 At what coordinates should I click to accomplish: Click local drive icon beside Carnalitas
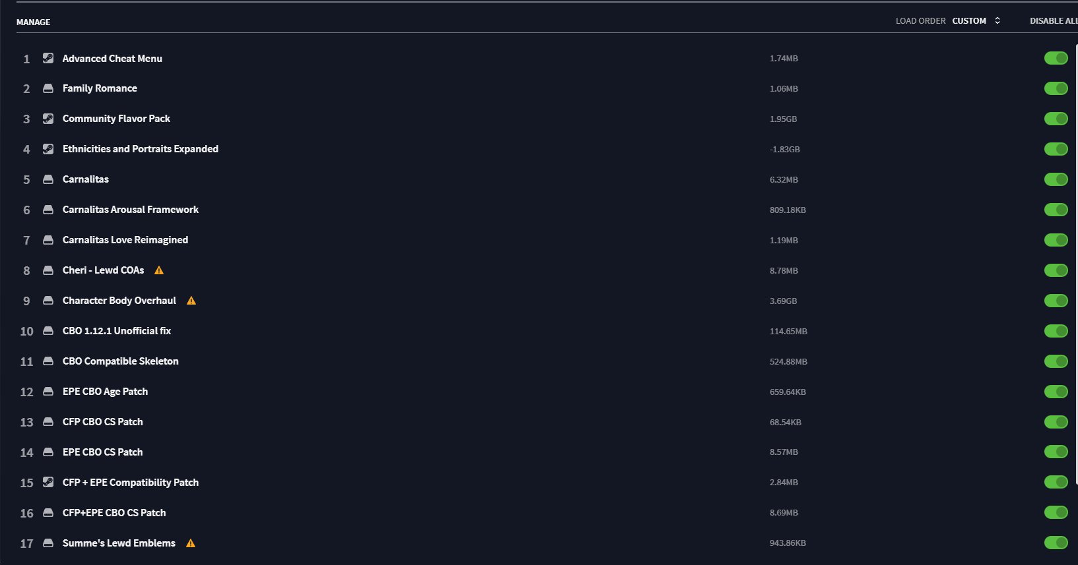pos(48,179)
